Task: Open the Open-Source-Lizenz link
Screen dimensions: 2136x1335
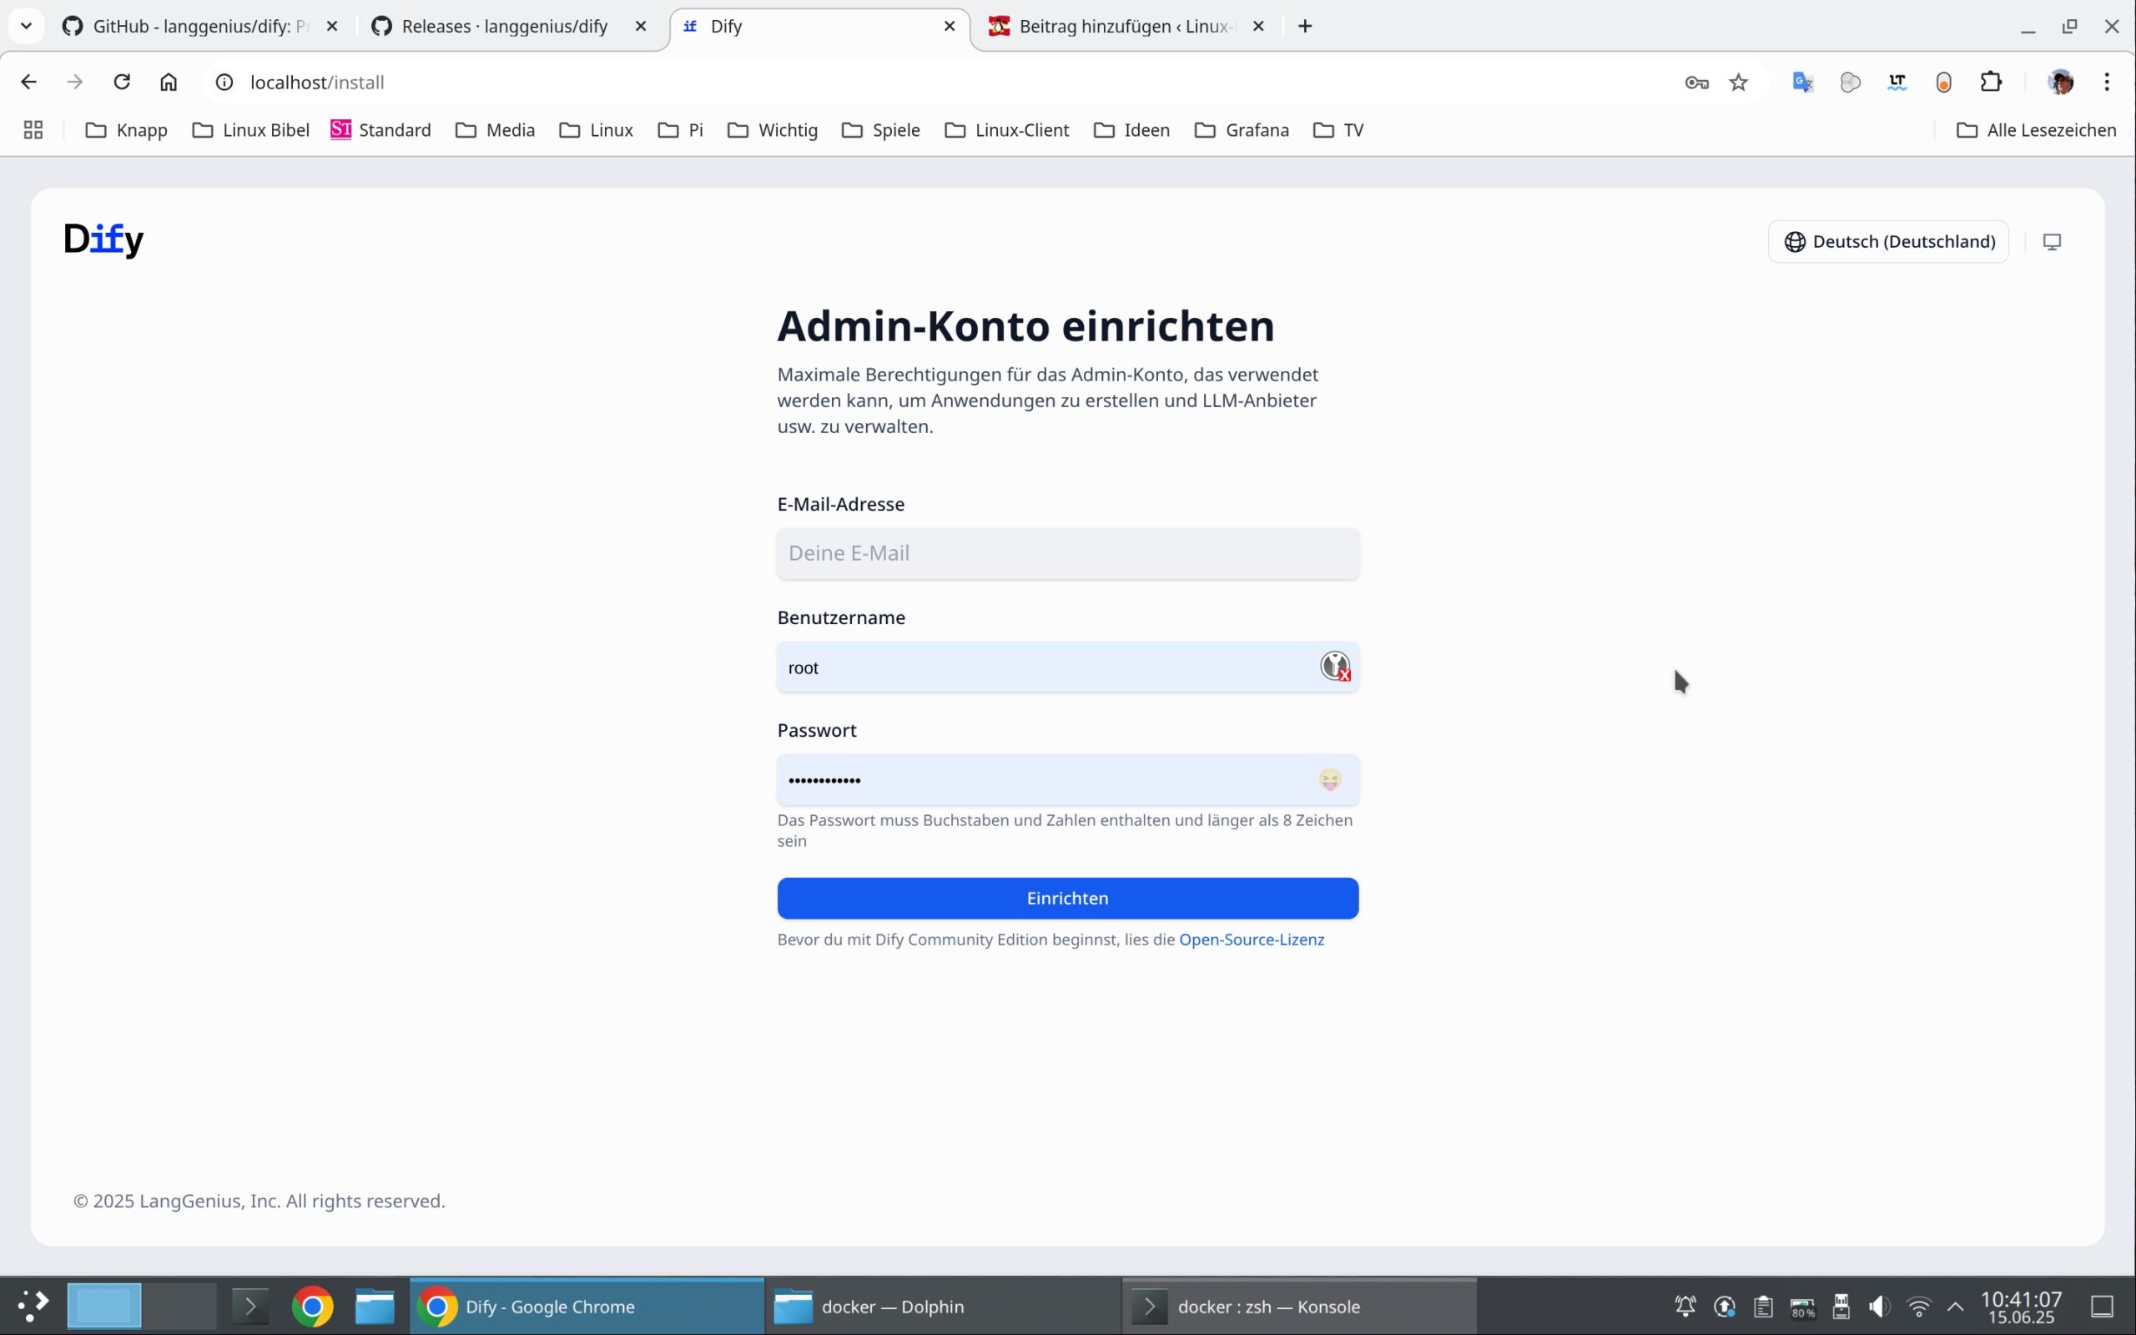Action: coord(1252,940)
